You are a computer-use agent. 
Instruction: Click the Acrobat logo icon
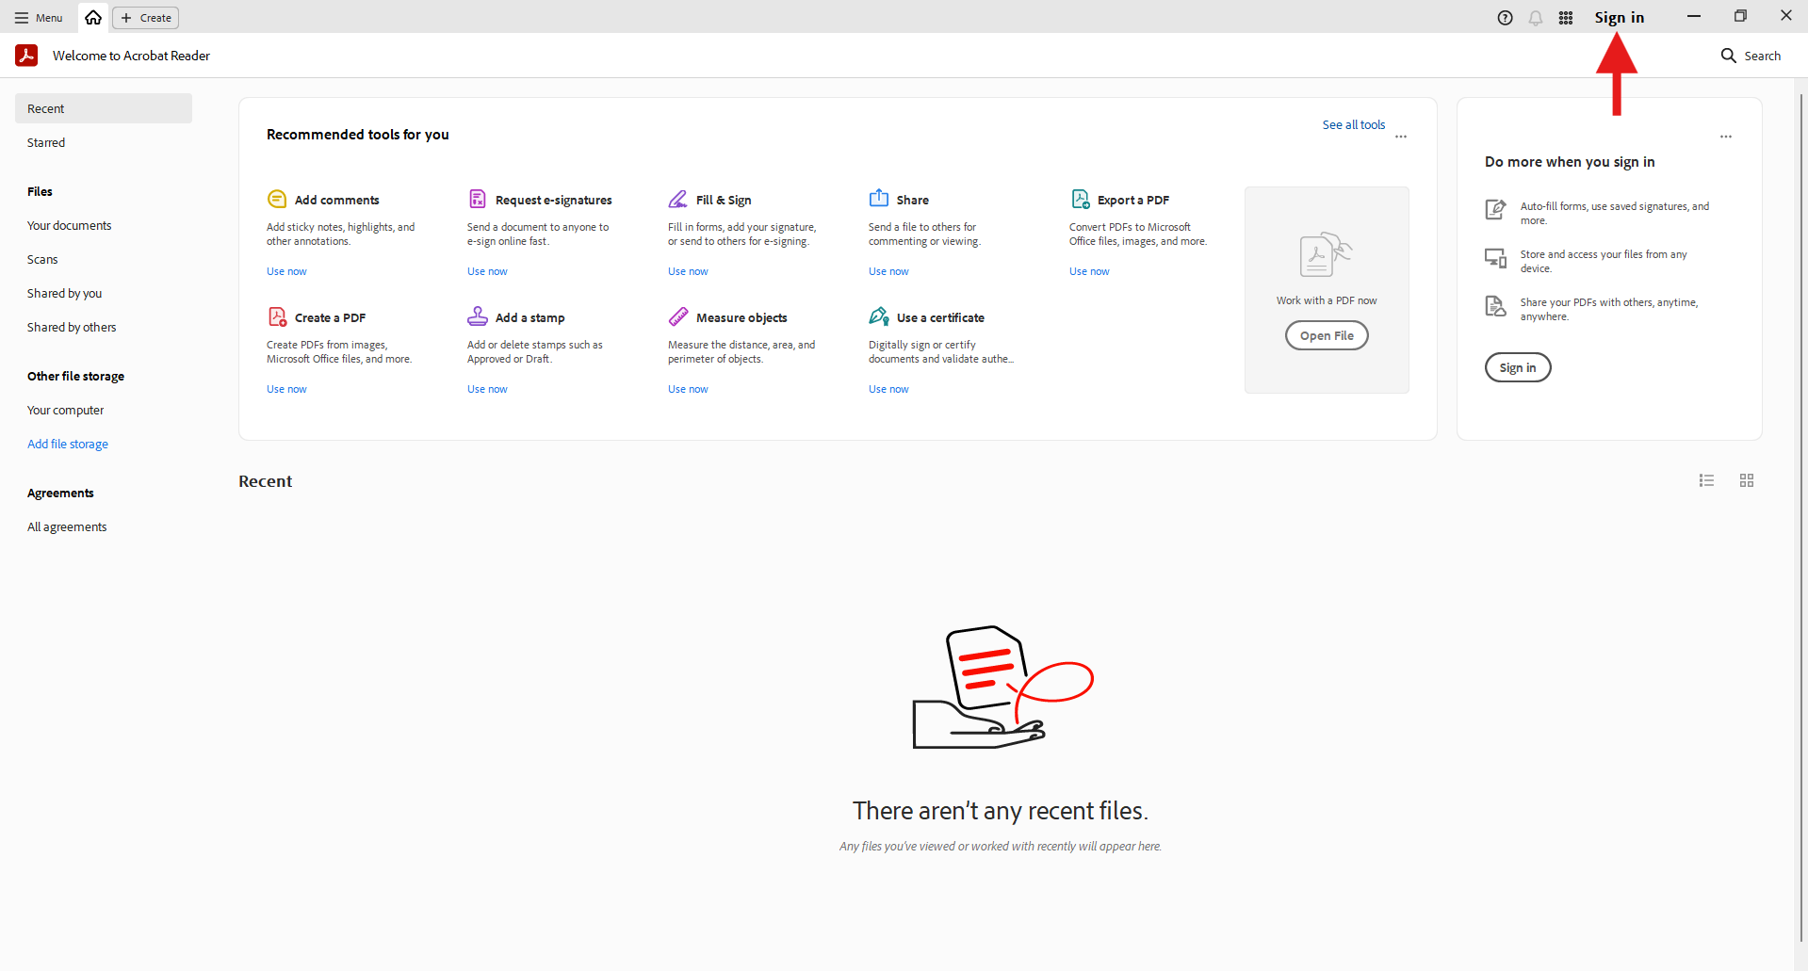coord(26,56)
